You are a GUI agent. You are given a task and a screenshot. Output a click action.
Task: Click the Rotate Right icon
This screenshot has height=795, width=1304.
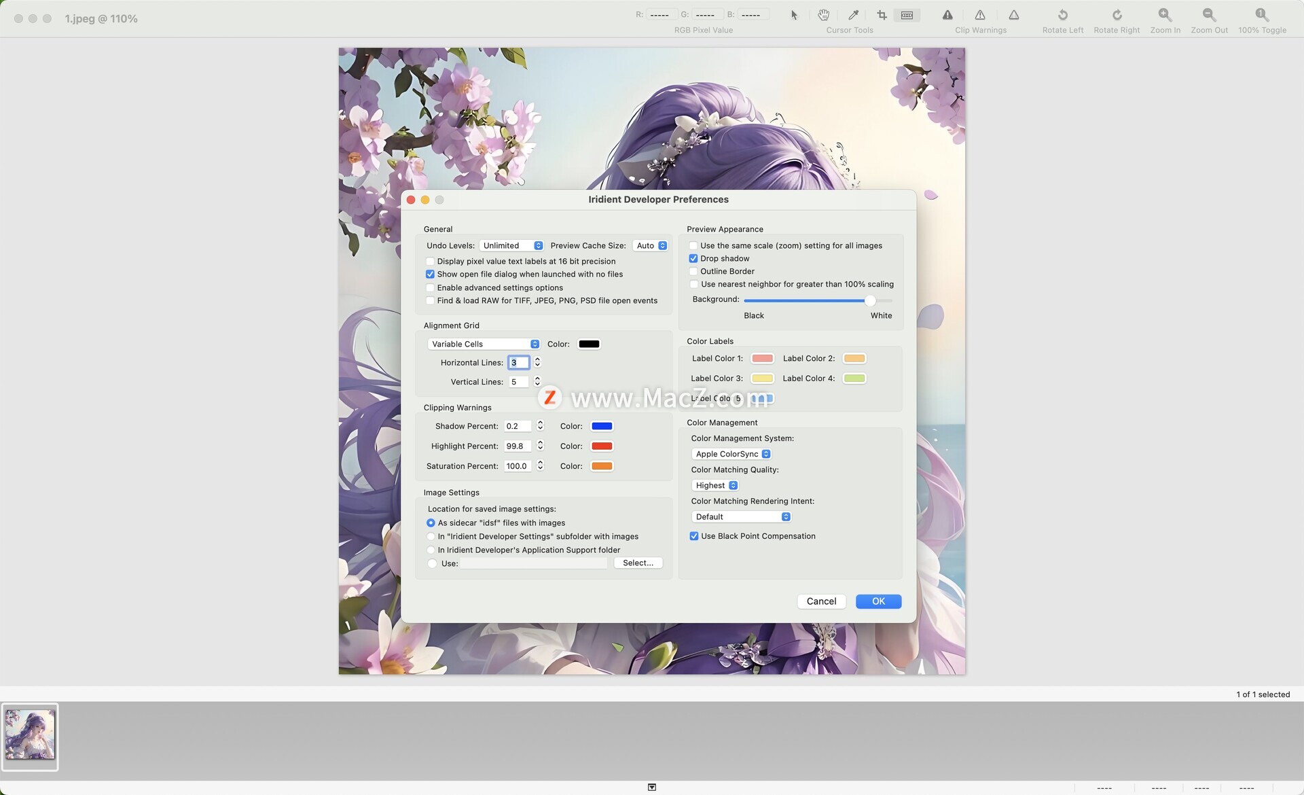pyautogui.click(x=1117, y=15)
